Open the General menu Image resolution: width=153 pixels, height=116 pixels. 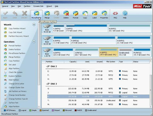[x=5, y=6]
